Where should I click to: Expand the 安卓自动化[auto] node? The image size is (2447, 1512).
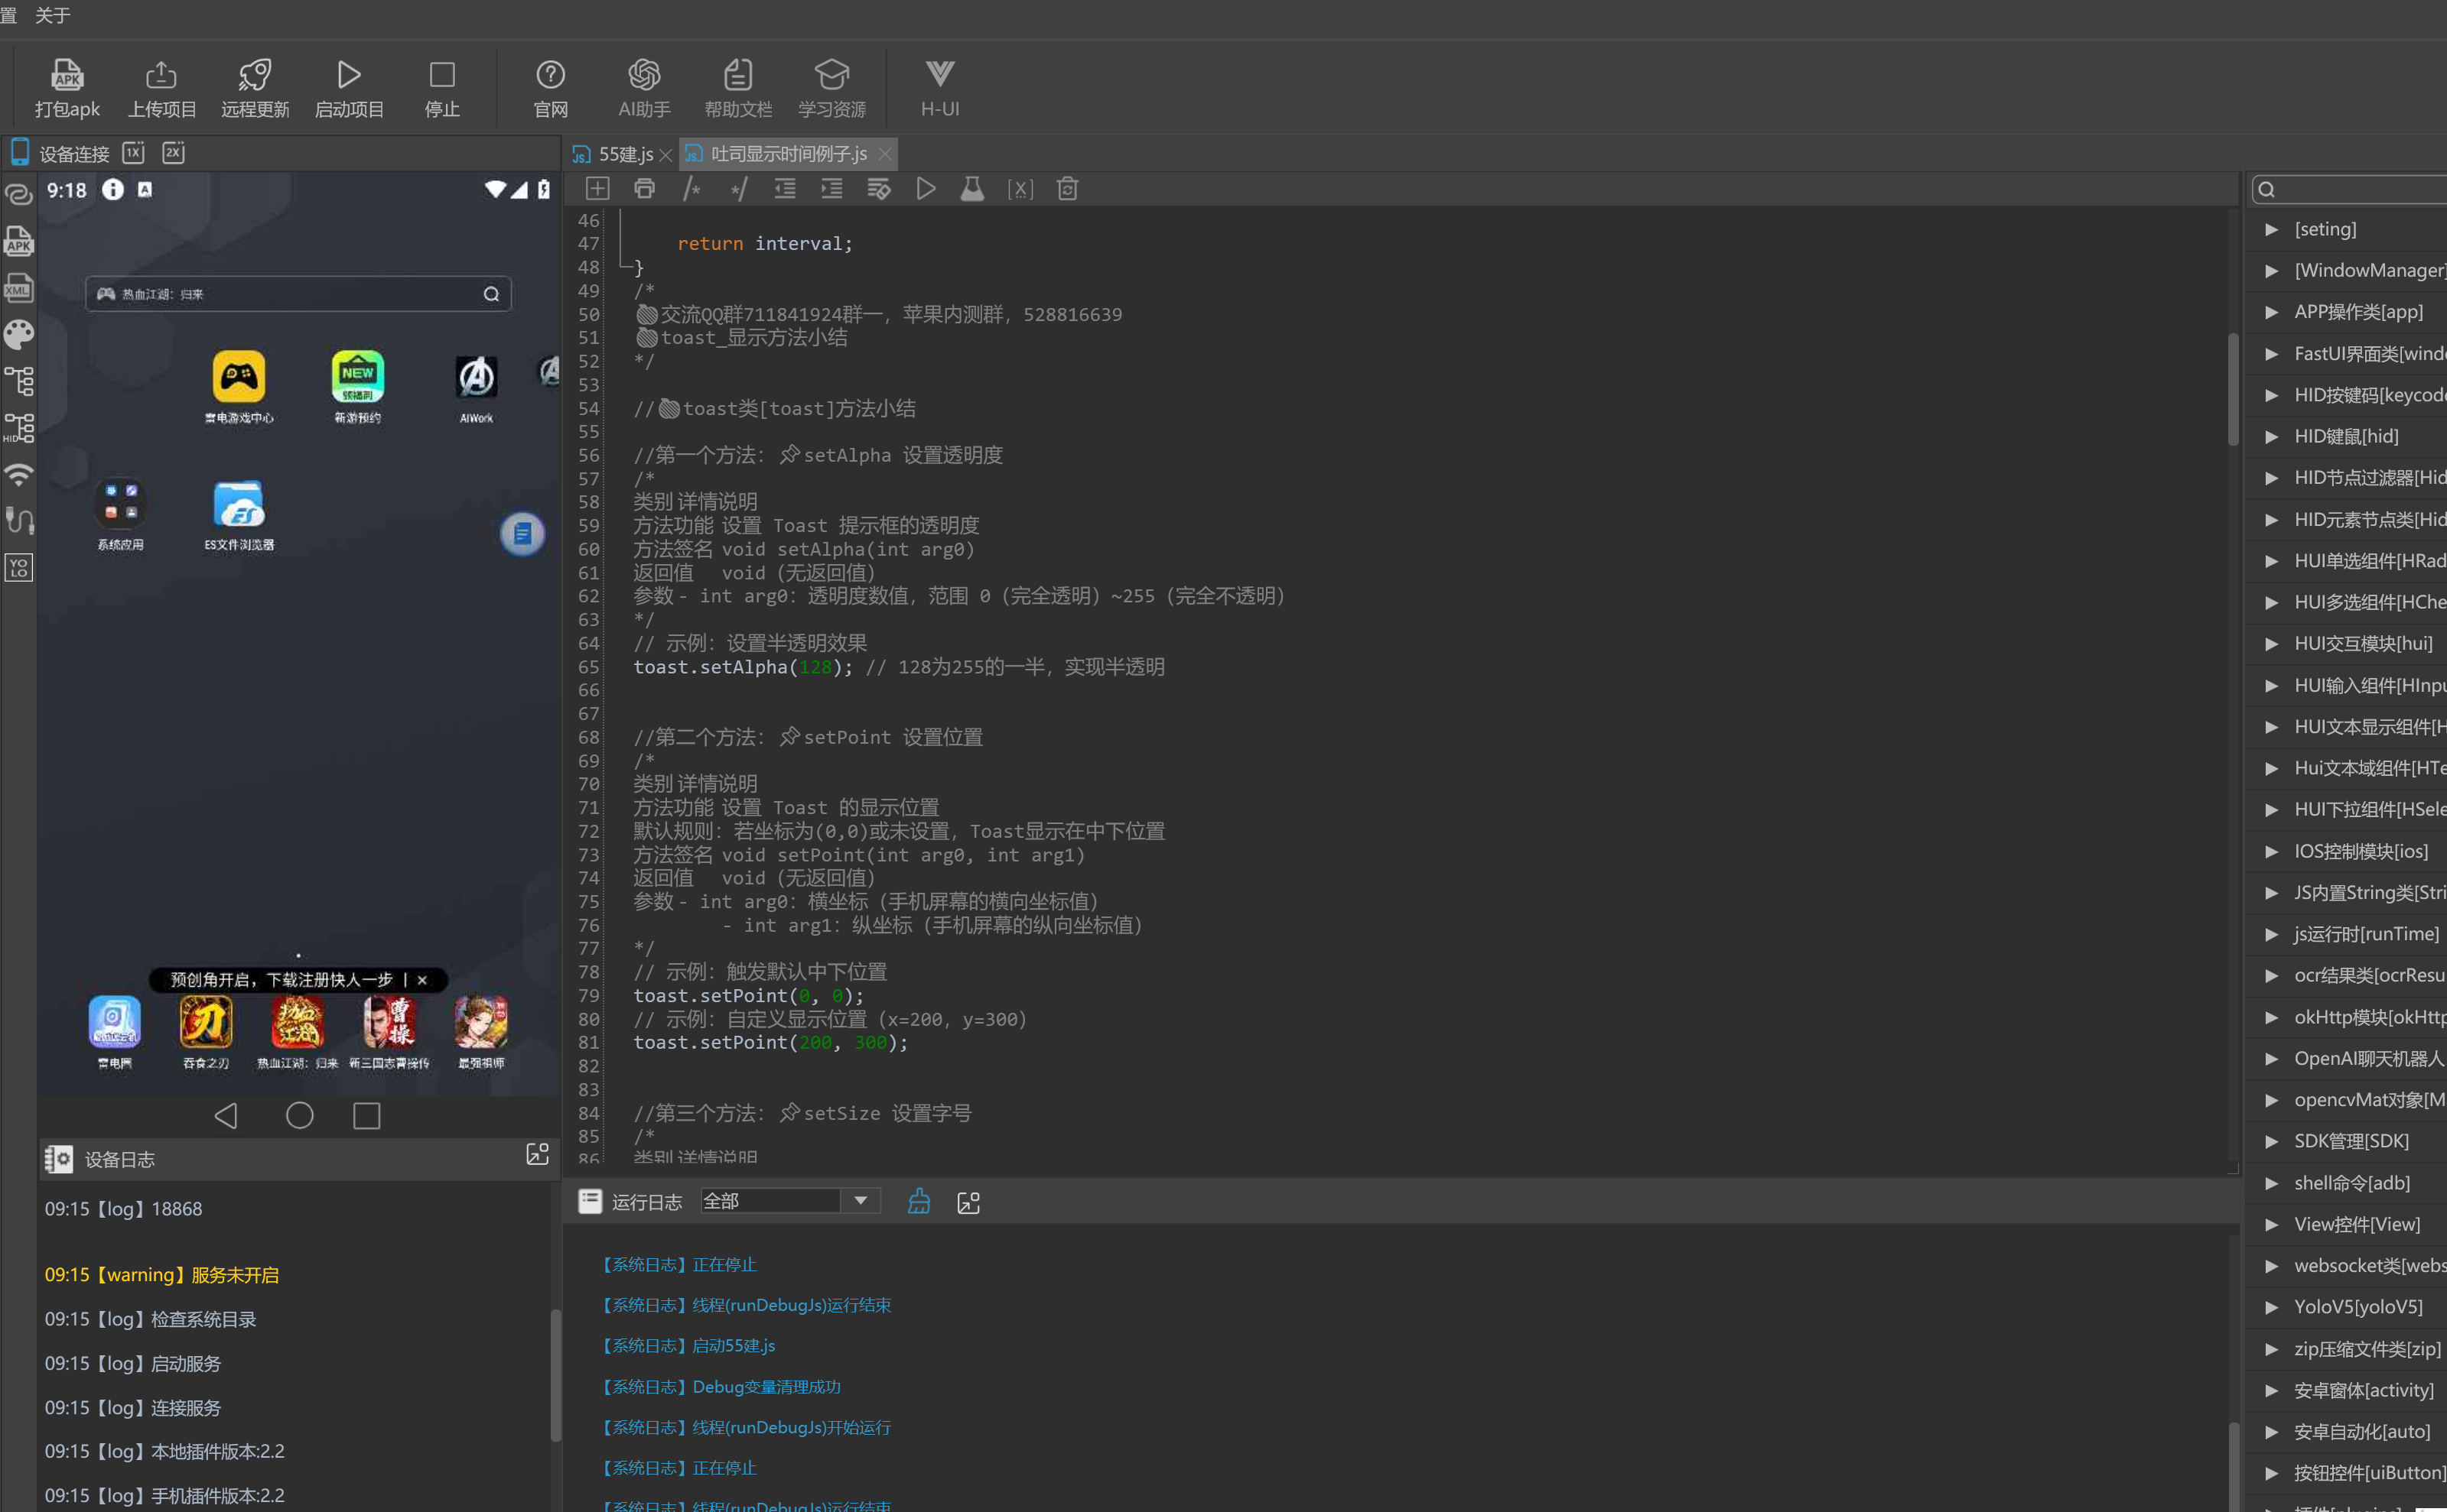2272,1432
